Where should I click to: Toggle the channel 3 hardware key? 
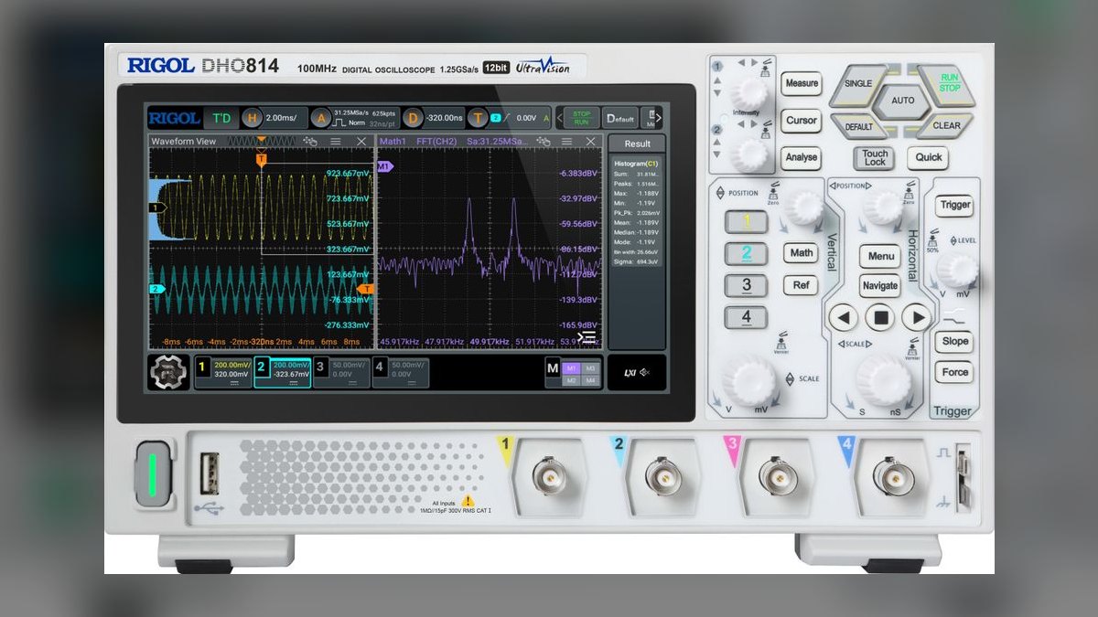[x=747, y=285]
